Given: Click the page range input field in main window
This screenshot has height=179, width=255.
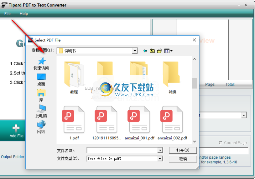Looking at the screenshot, I should pyautogui.click(x=224, y=151).
